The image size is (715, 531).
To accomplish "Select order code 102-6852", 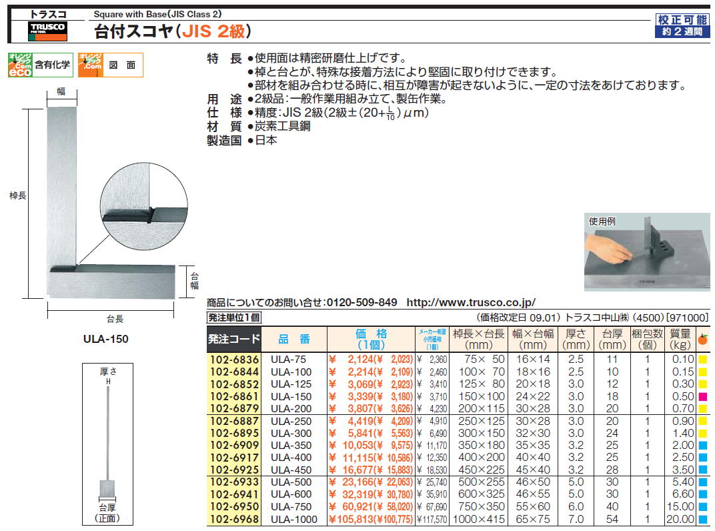I will pos(234,384).
